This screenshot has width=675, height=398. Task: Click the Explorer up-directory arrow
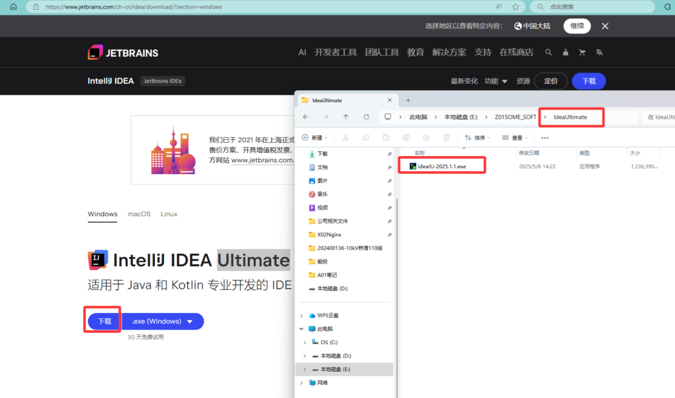pos(345,117)
